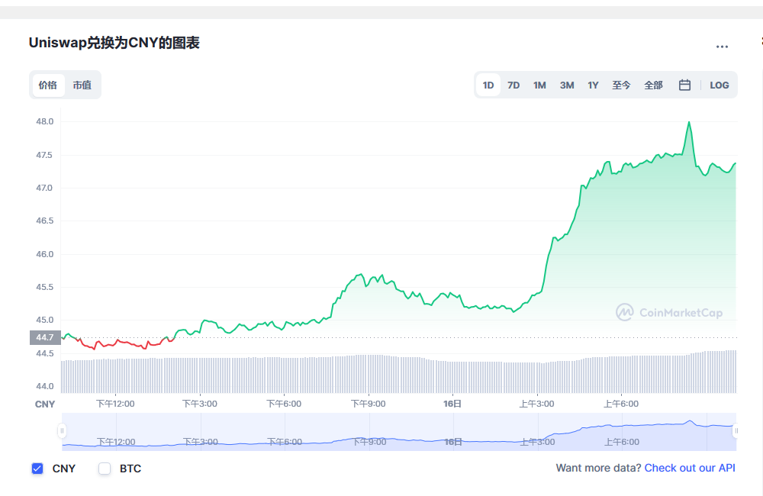
Task: Select the 7D time range
Action: point(513,85)
